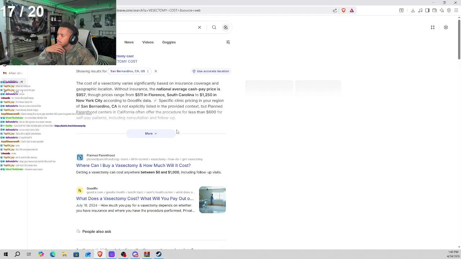The width and height of the screenshot is (461, 259).
Task: Open the Brave Wallet icon
Action: pos(435,10)
